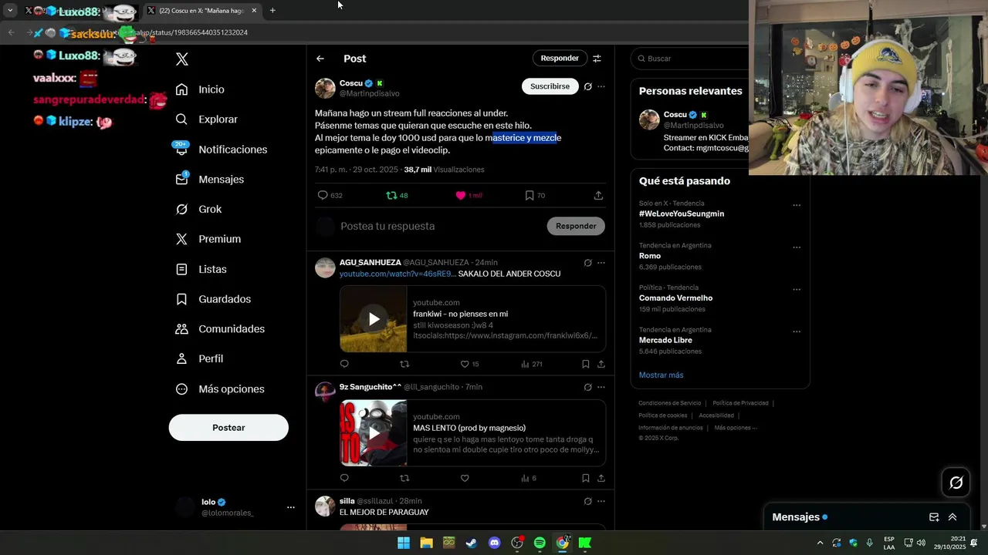Screen dimensions: 988x555
Task: Click the Grok icon on AGU_SANHUEZA's reply
Action: 587,263
